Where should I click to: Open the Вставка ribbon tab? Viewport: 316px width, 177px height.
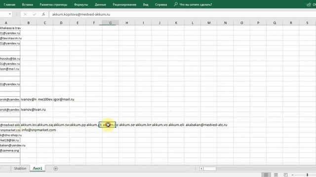pos(28,4)
